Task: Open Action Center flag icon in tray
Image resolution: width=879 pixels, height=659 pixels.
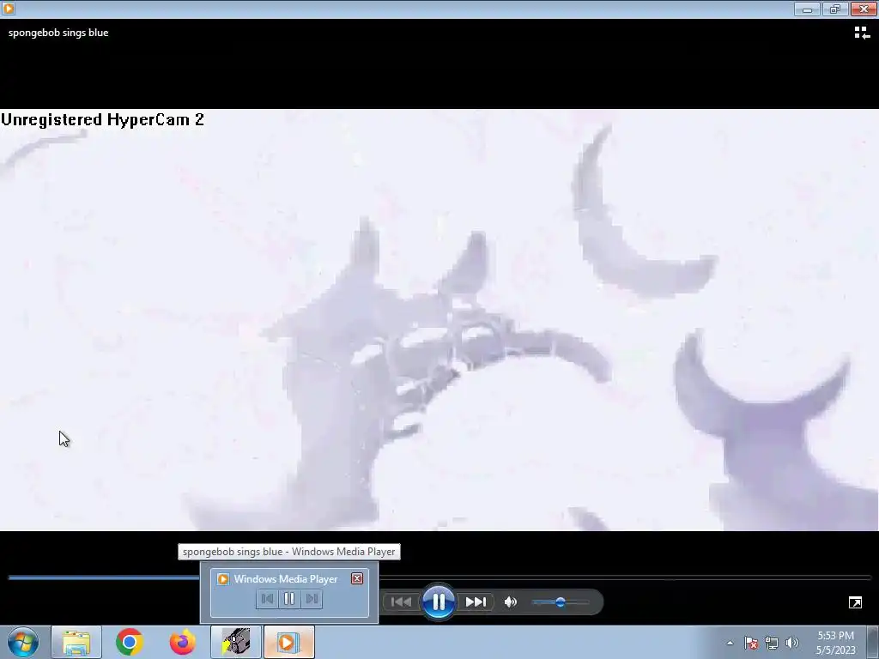Action: 750,643
